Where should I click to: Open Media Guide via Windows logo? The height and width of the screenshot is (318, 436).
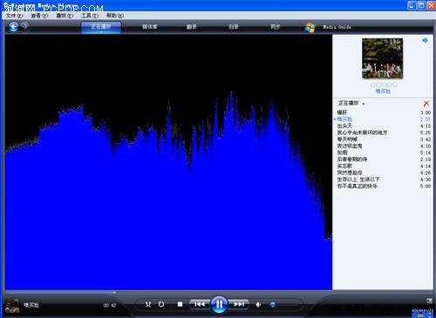[x=310, y=27]
